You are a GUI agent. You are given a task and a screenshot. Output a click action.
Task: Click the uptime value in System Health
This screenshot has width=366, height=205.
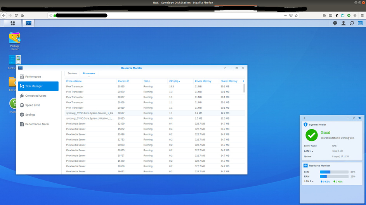pos(340,156)
